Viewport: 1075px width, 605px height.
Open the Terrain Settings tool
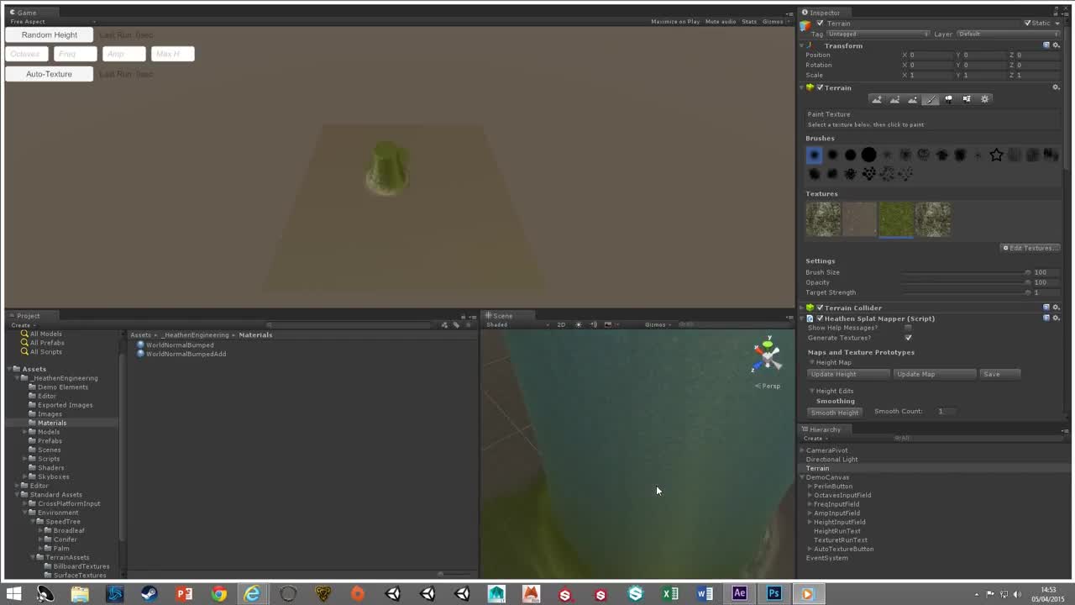[984, 98]
